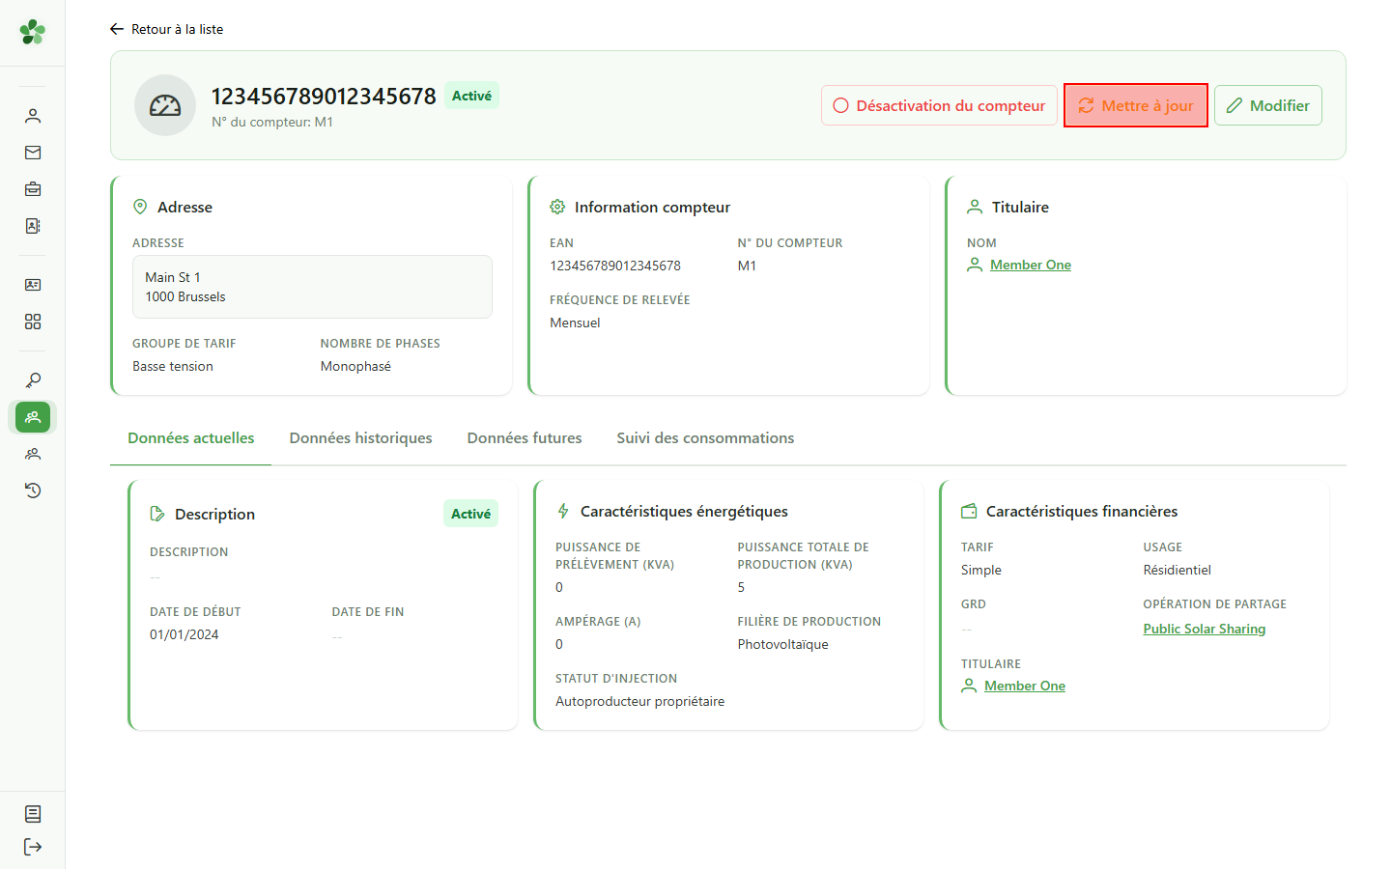Click the Photovoltaïque value

click(x=783, y=644)
